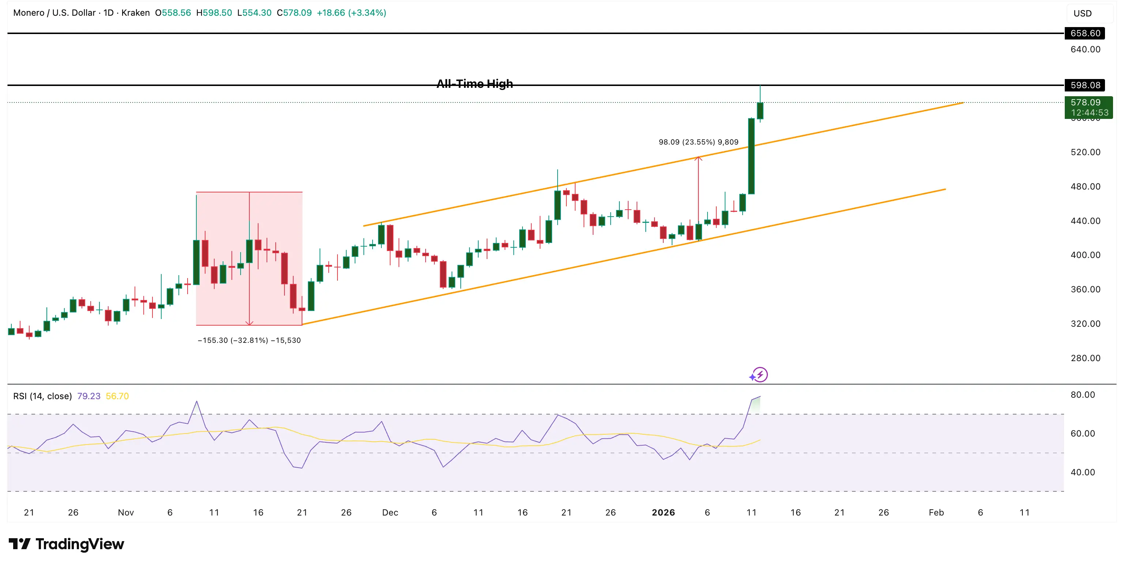Viewport: 1124px width, 566px height.
Task: Change the 1D timeframe
Action: [108, 13]
